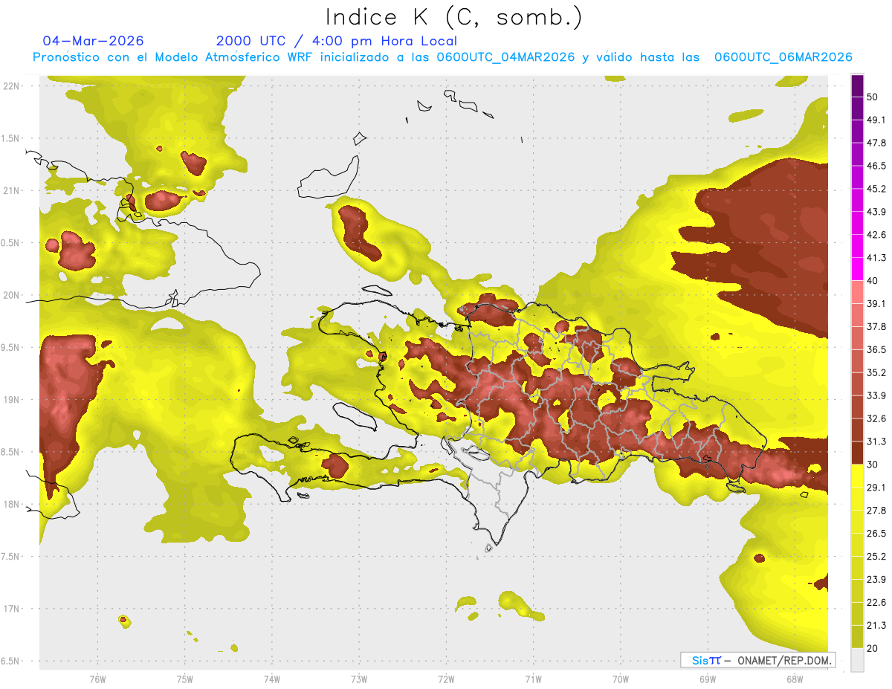Click the colorbar value "33.9"
The height and width of the screenshot is (689, 892).
click(x=876, y=395)
